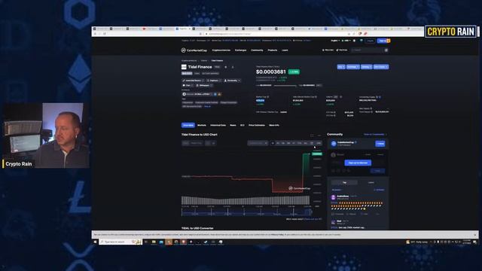The height and width of the screenshot is (271, 482).
Task: Toggle dark mode with the moon icon
Action: coord(355,41)
